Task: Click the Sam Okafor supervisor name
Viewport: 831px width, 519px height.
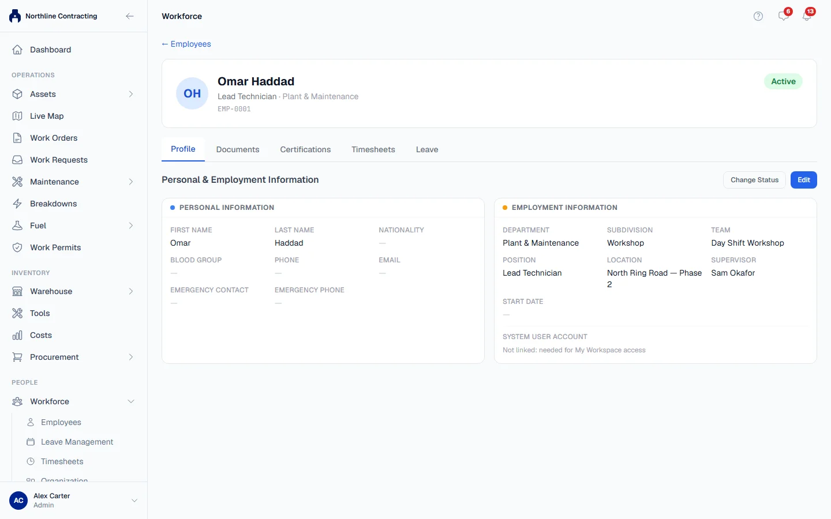Action: [733, 273]
